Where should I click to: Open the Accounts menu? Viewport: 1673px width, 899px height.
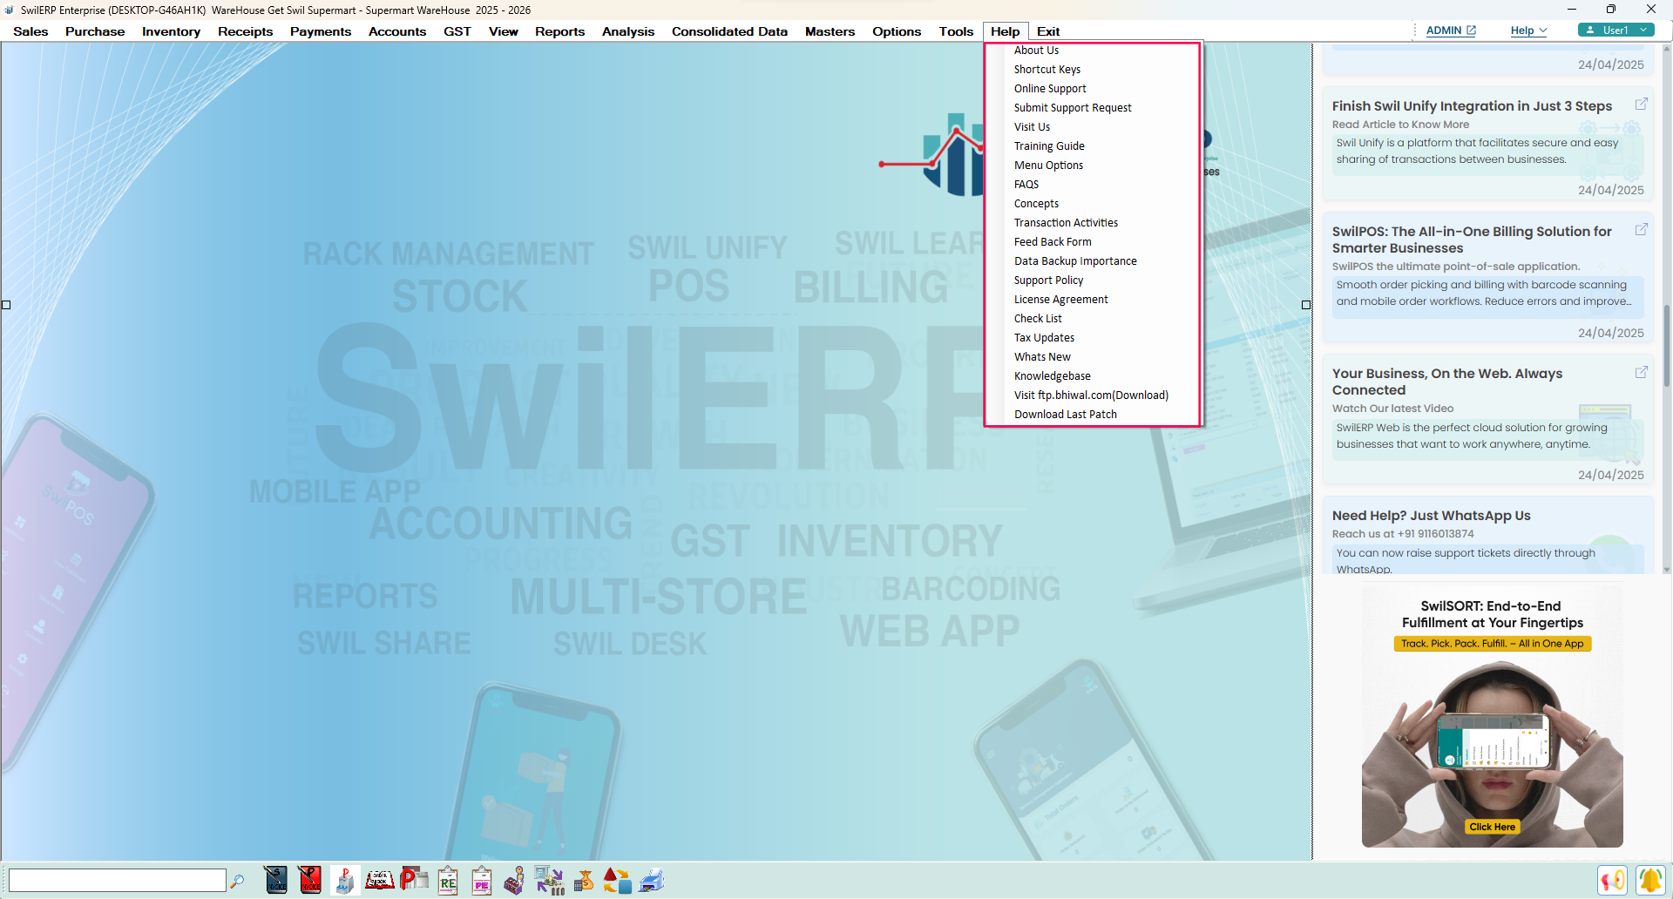click(x=397, y=31)
